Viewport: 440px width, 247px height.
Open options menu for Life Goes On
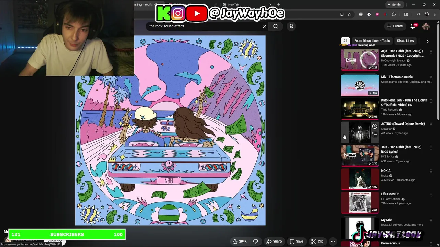431,195
